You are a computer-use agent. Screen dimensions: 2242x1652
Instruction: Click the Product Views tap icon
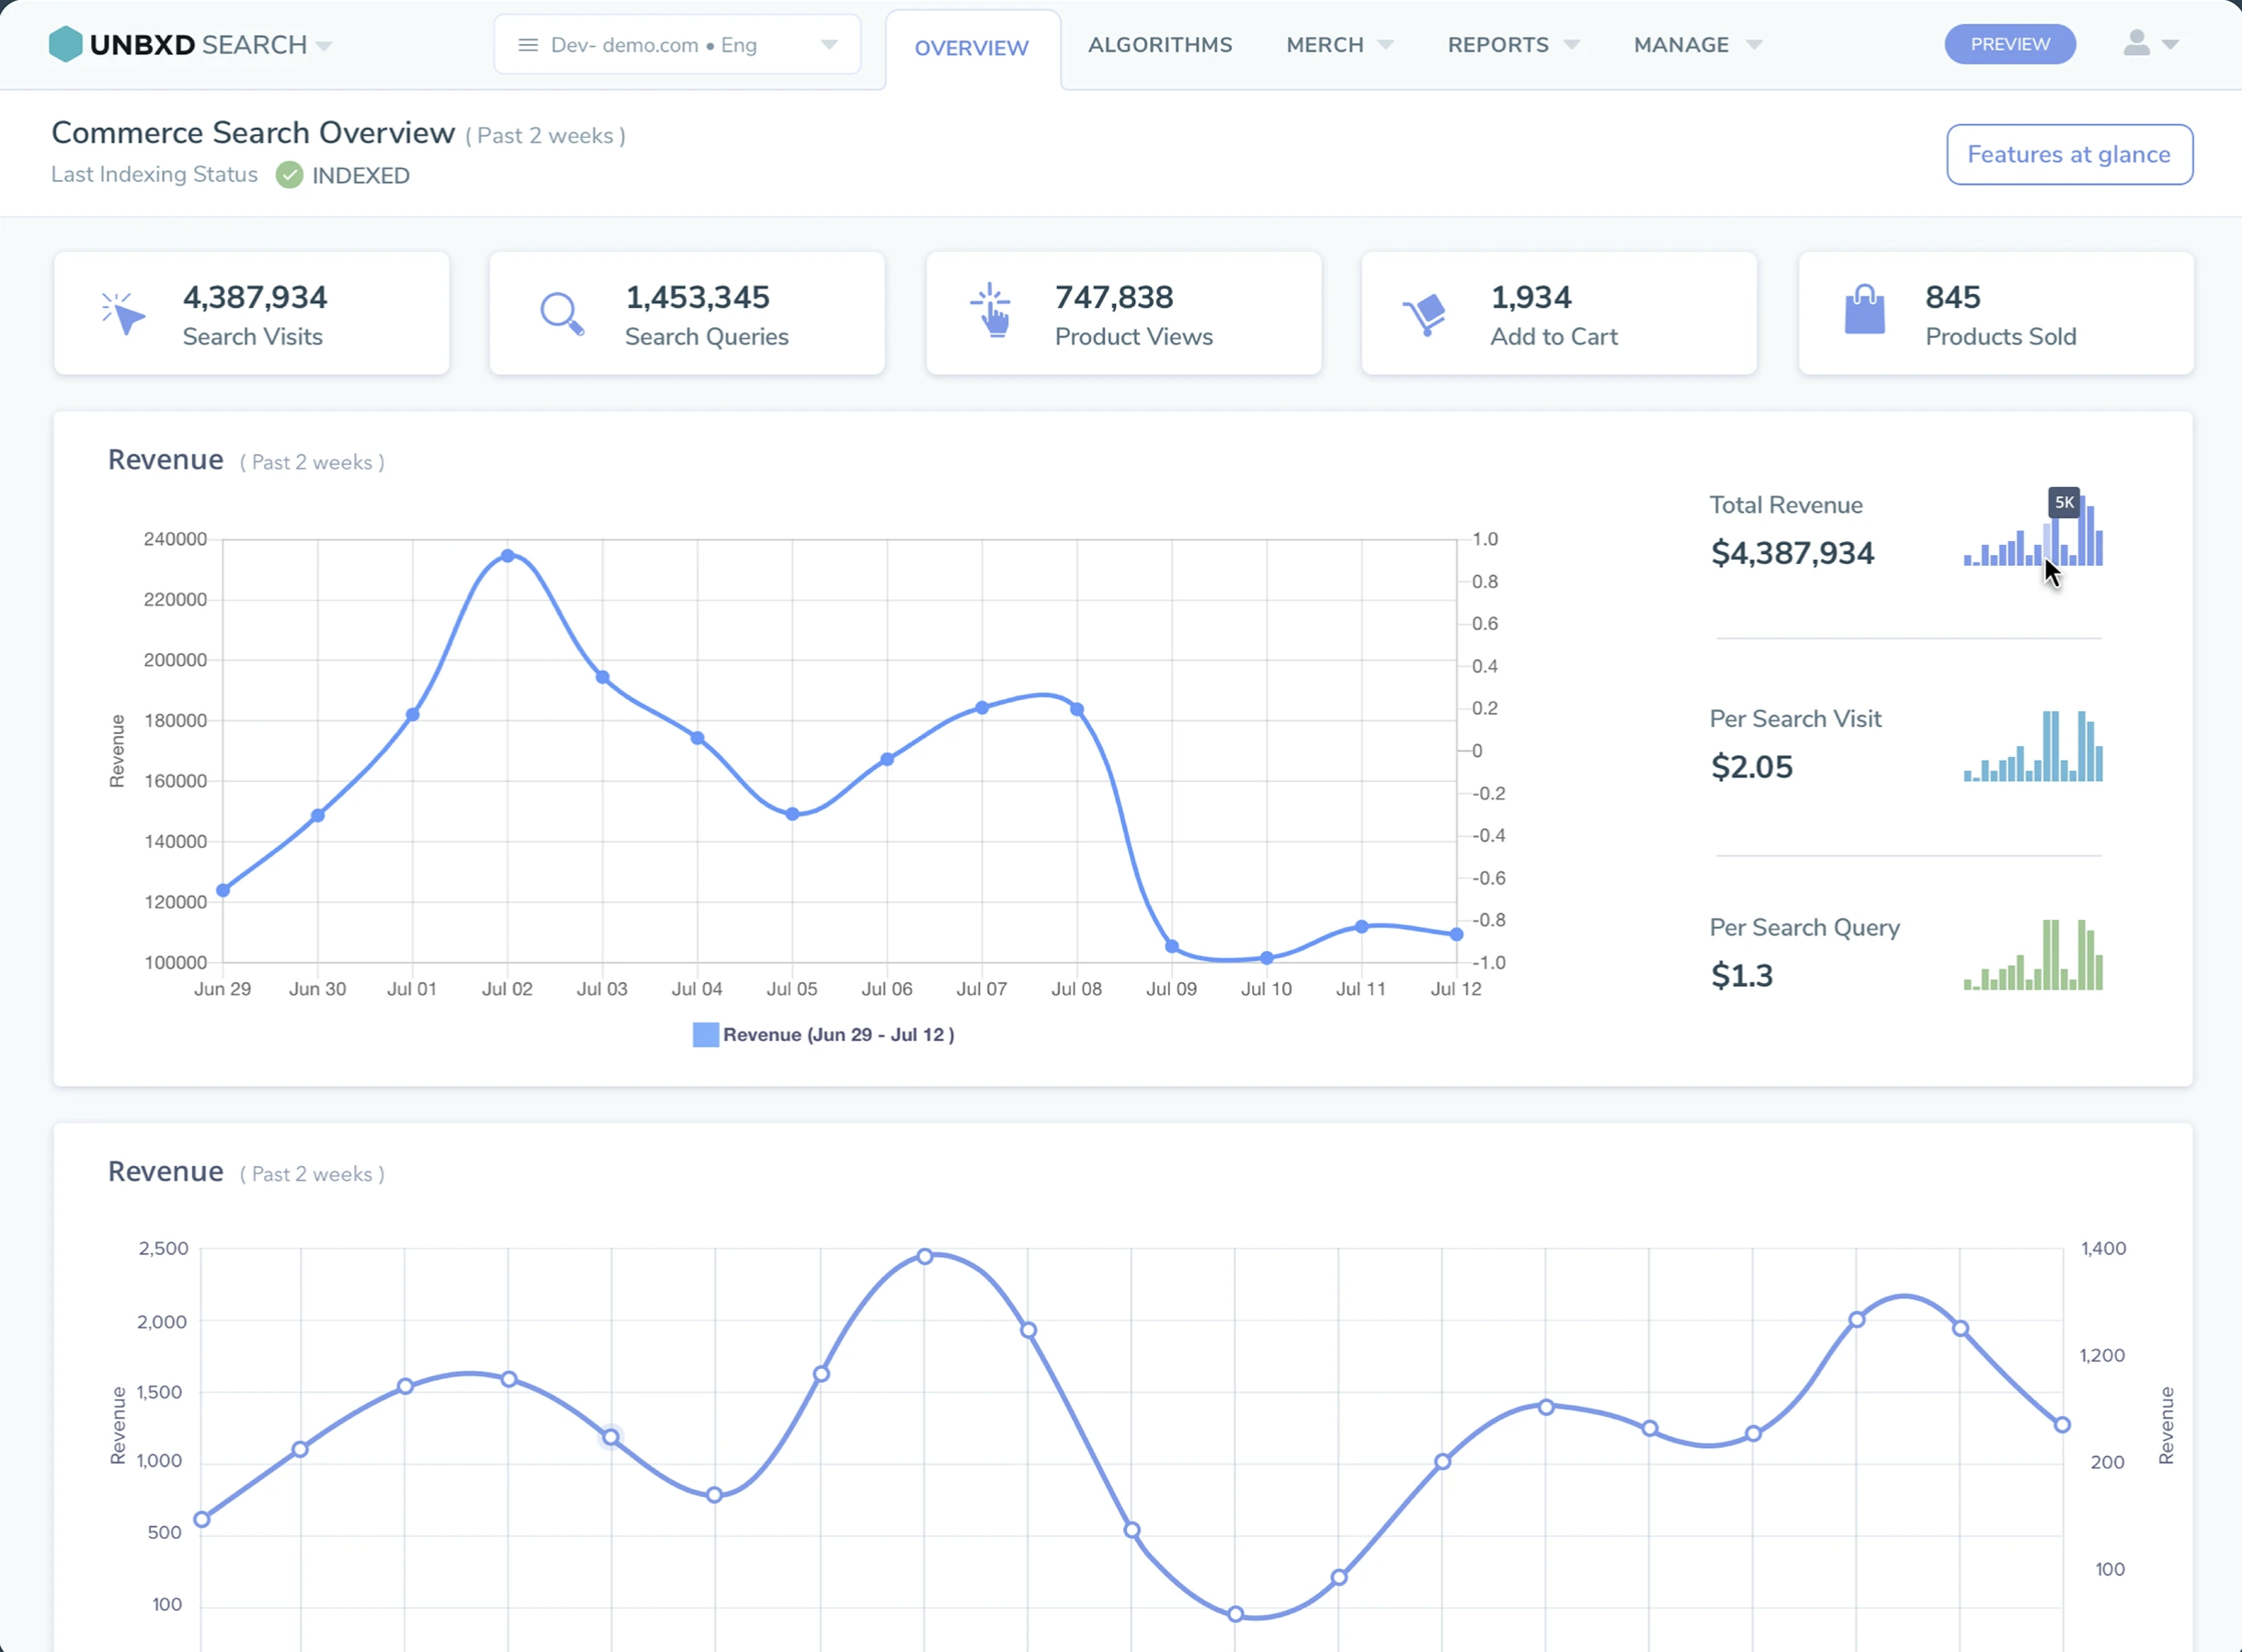pos(990,312)
